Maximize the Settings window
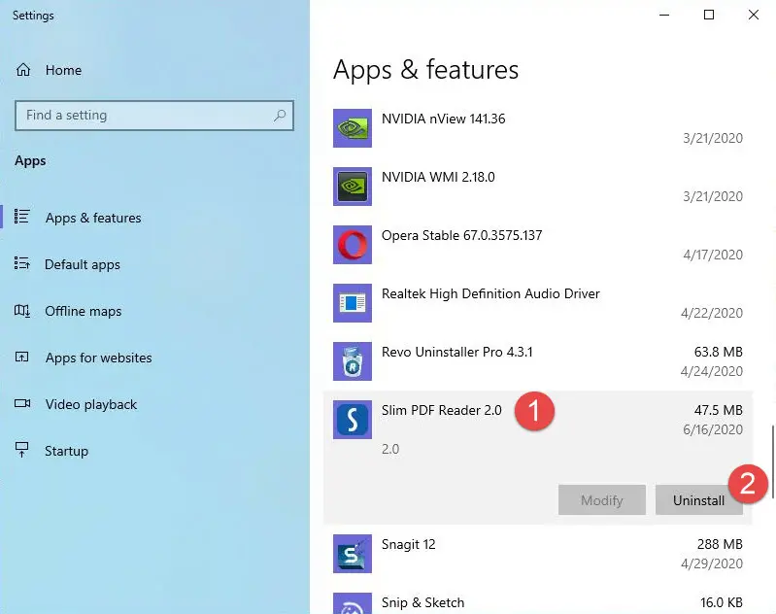Image resolution: width=776 pixels, height=614 pixels. (709, 15)
